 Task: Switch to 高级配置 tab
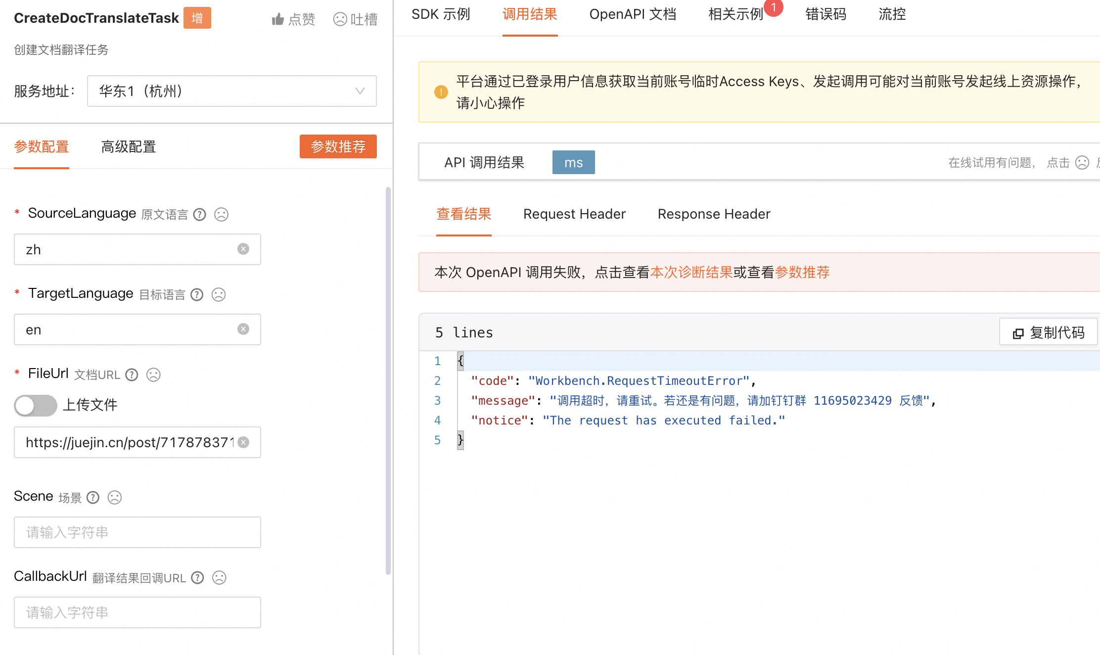128,147
